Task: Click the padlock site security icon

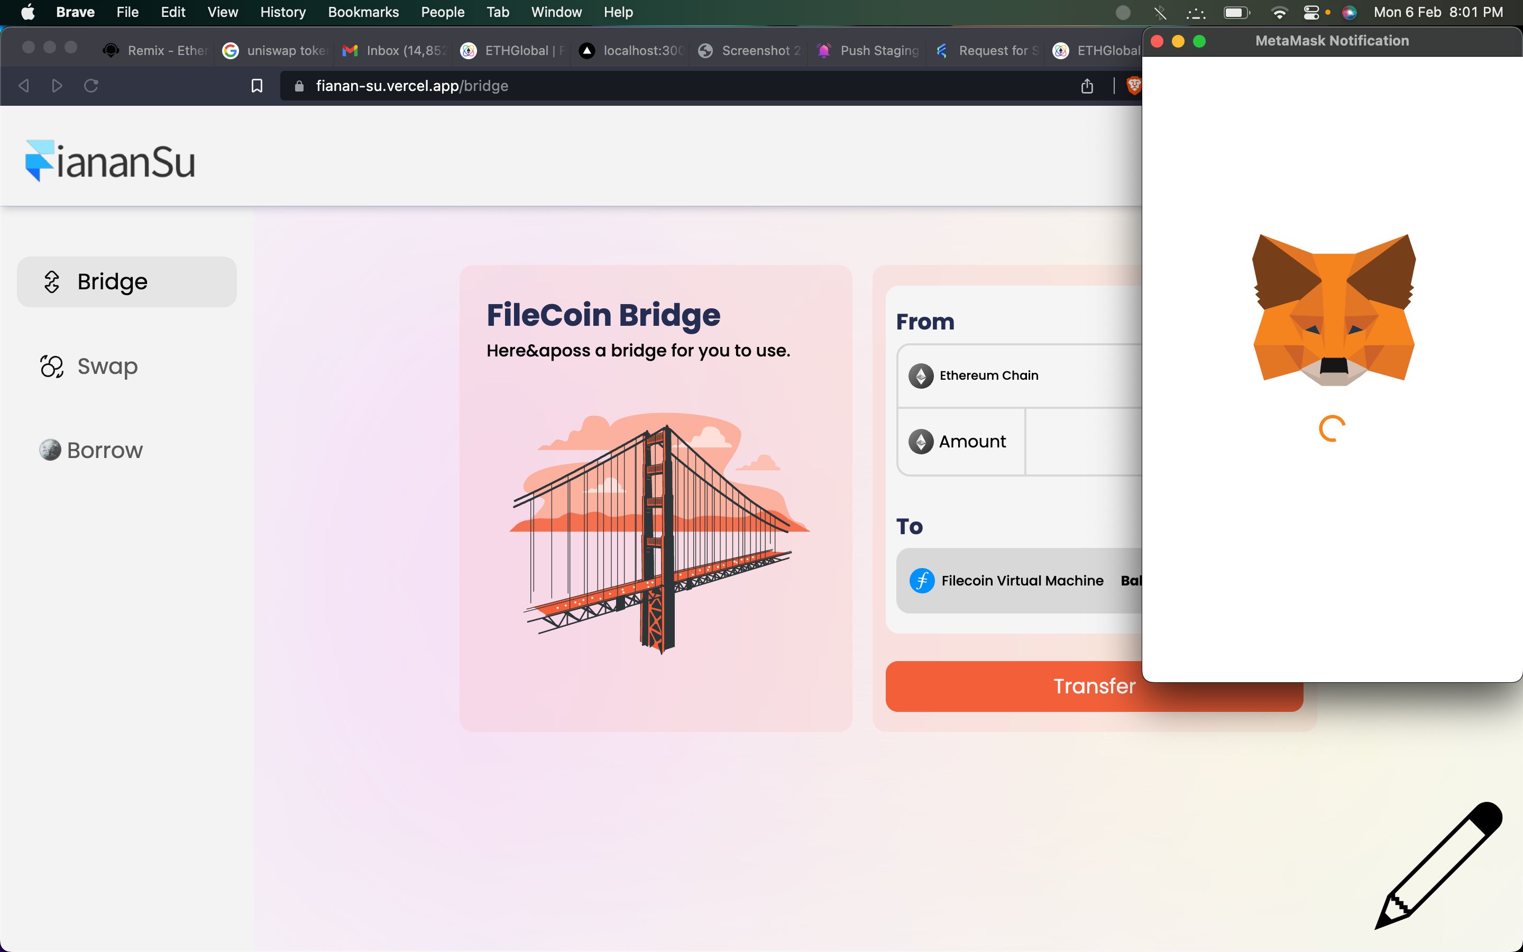Action: click(299, 86)
